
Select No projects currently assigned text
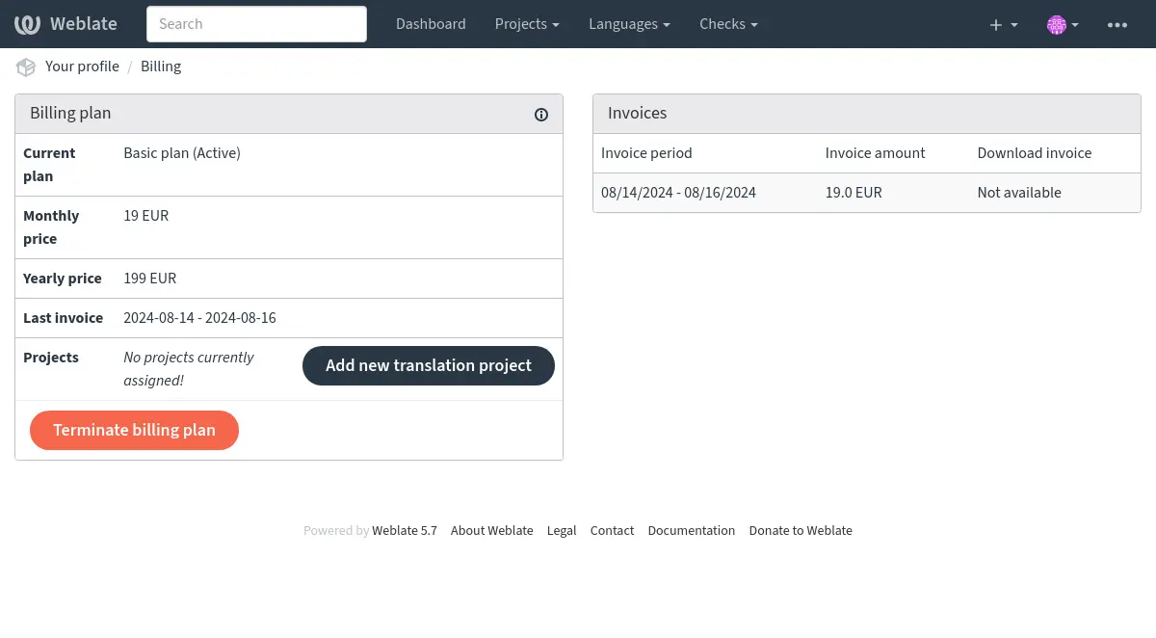click(x=189, y=369)
